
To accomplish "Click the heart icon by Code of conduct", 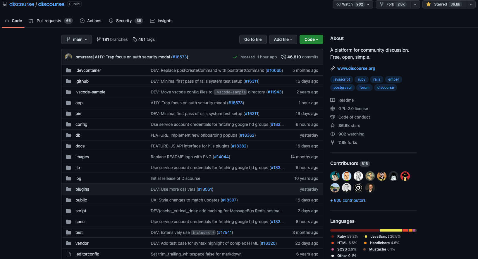I will (x=333, y=117).
